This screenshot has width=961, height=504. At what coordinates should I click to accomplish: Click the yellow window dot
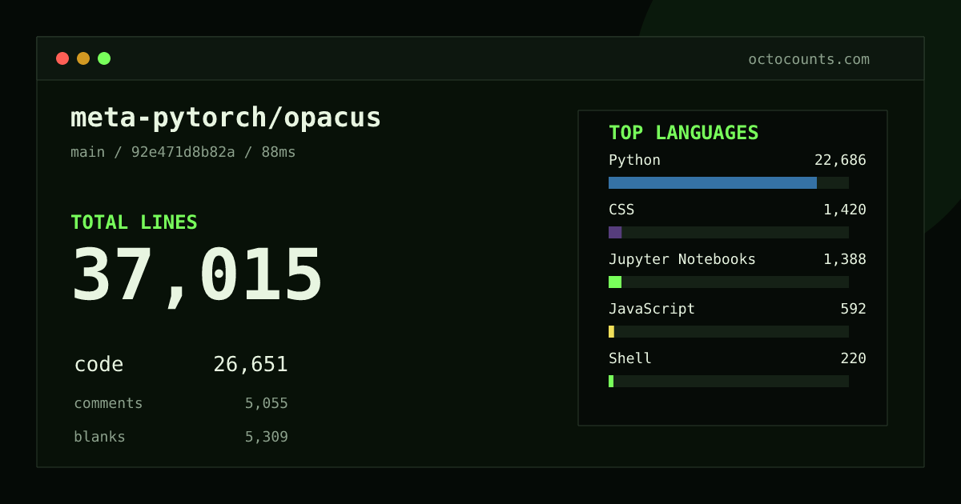pyautogui.click(x=83, y=58)
